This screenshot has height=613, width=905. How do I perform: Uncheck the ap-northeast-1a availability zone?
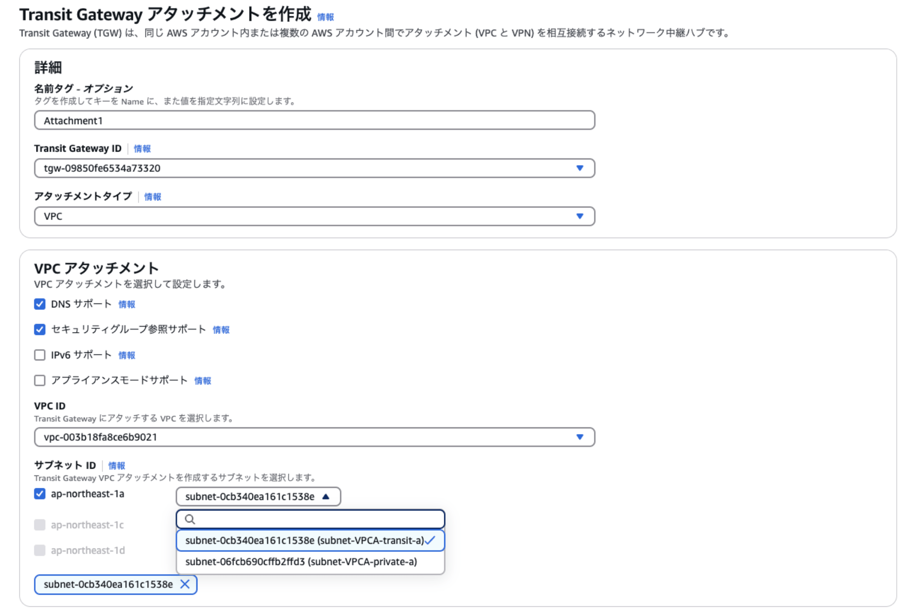(x=40, y=494)
